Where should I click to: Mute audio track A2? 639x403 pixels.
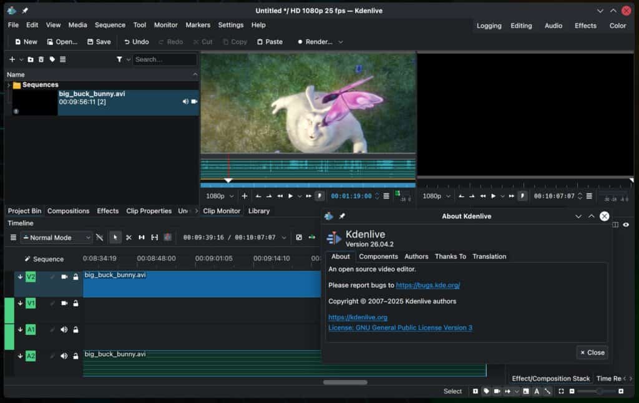(x=64, y=356)
